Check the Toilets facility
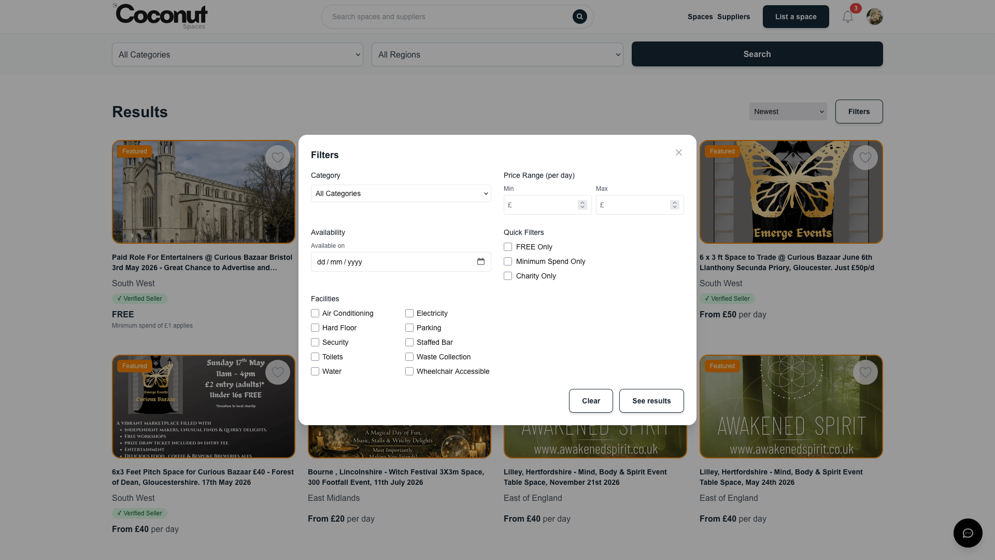This screenshot has width=995, height=560. [x=315, y=357]
